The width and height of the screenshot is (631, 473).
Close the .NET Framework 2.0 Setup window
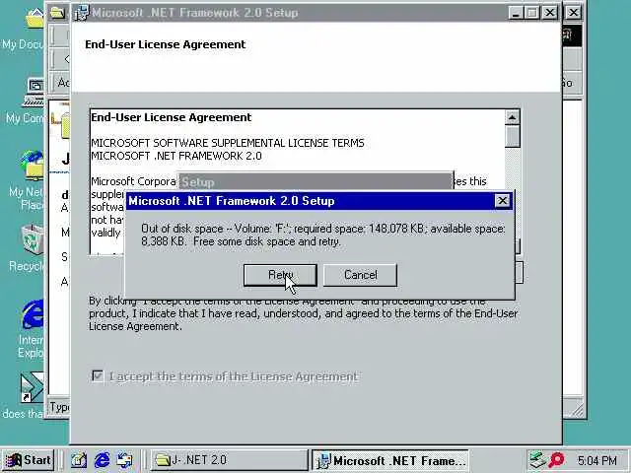[x=549, y=13]
